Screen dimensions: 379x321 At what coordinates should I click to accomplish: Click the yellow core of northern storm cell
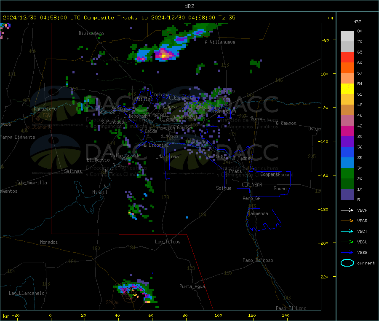tap(164, 56)
